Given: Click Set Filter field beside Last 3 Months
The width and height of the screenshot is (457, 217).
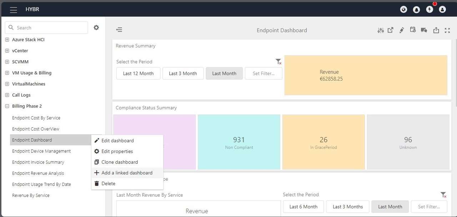Looking at the screenshot, I should pyautogui.click(x=429, y=207).
